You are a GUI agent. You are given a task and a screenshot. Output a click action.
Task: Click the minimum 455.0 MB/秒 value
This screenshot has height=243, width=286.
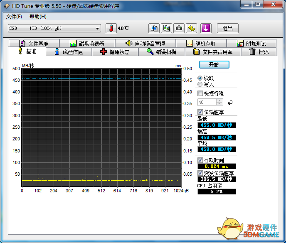217,125
